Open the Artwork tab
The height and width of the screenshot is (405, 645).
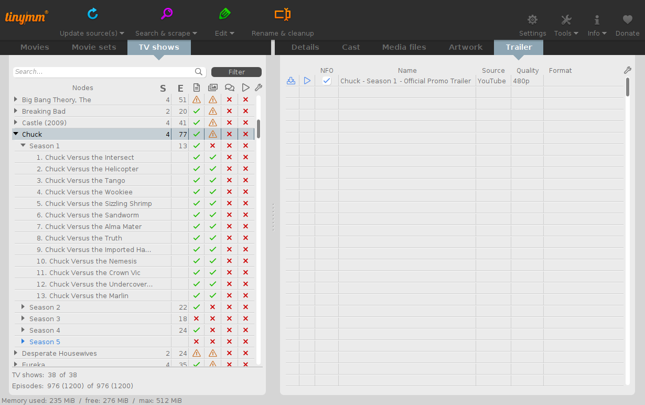click(466, 47)
